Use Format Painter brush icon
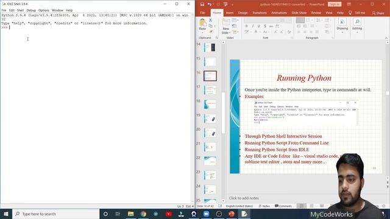390x219 pixels. point(211,32)
